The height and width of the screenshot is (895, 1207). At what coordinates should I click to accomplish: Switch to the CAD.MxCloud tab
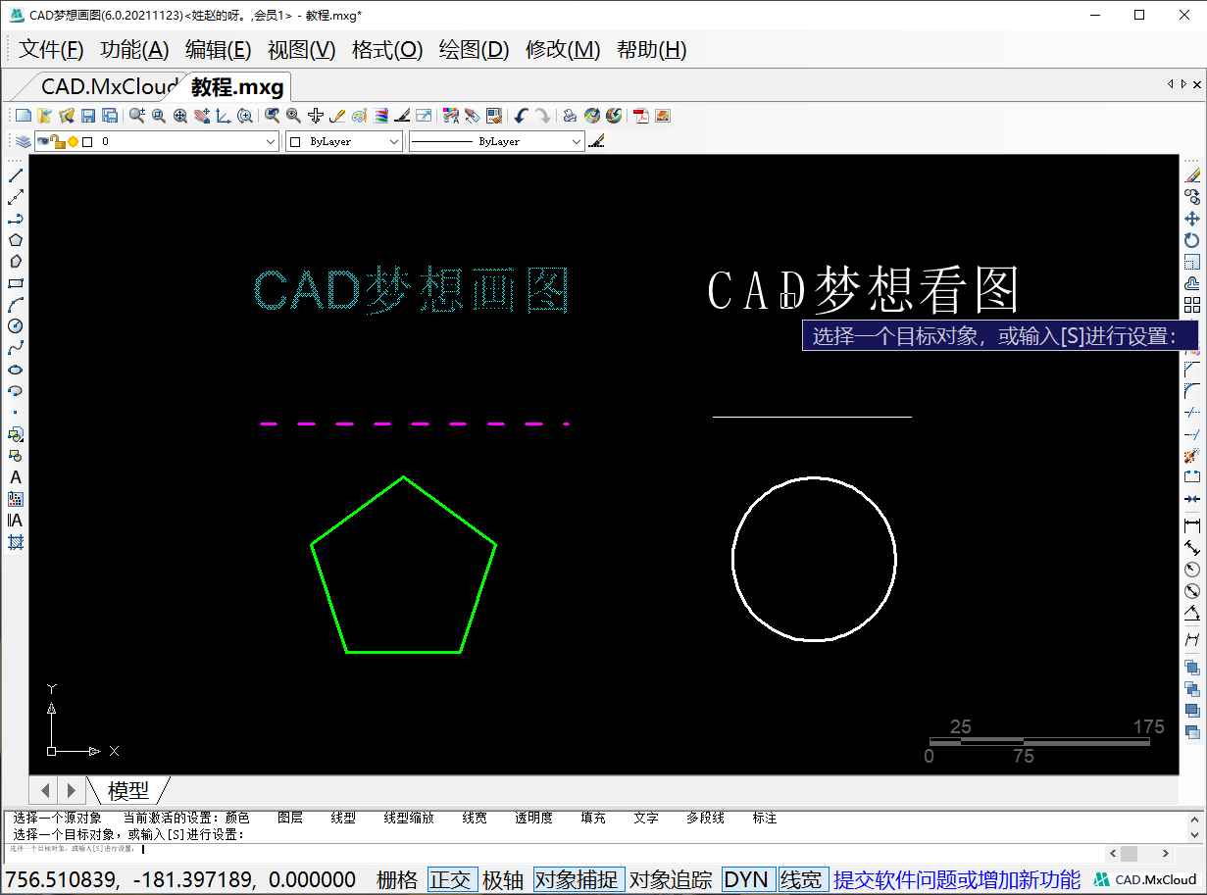tap(105, 86)
